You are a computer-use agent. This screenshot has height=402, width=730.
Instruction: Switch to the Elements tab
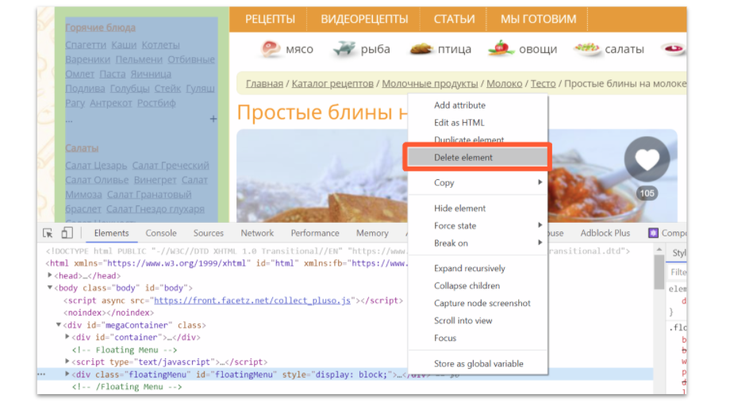[x=111, y=233]
